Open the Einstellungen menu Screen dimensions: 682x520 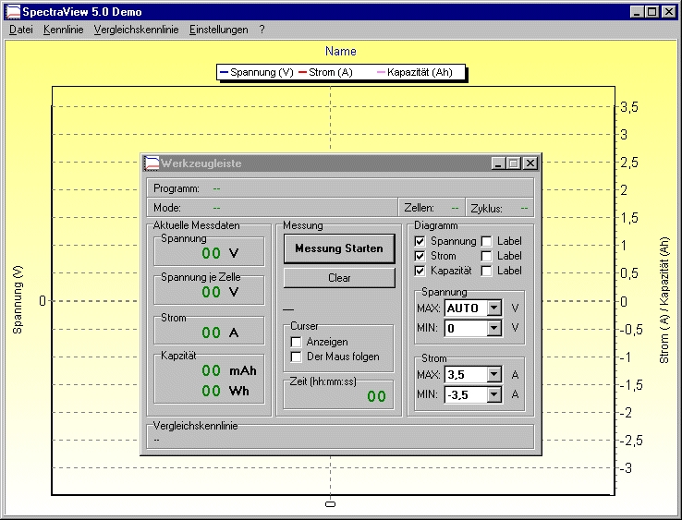pyautogui.click(x=219, y=30)
